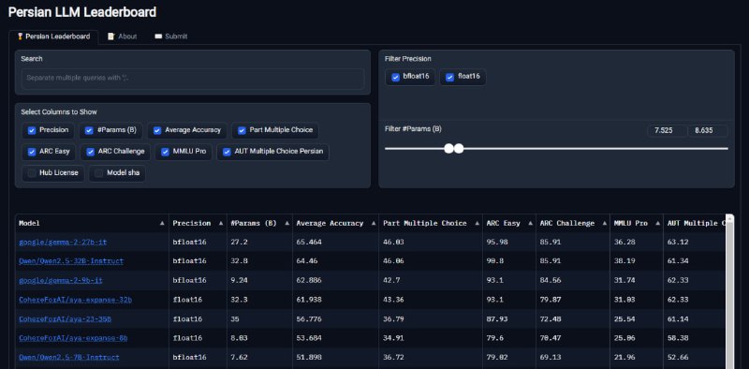Click the Average Accuracy value 61.938

pos(309,300)
